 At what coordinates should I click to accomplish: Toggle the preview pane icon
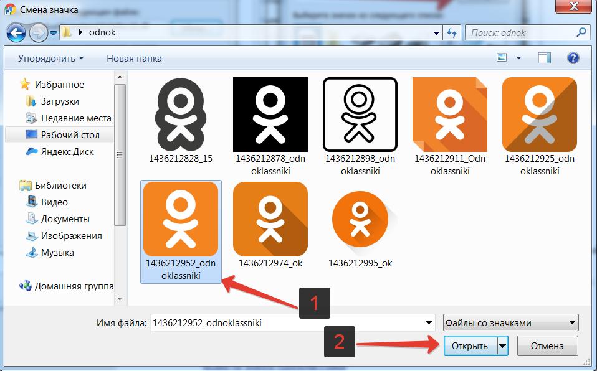click(545, 58)
